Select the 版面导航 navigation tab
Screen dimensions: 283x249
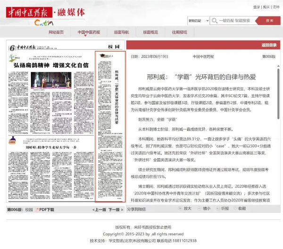point(121,32)
